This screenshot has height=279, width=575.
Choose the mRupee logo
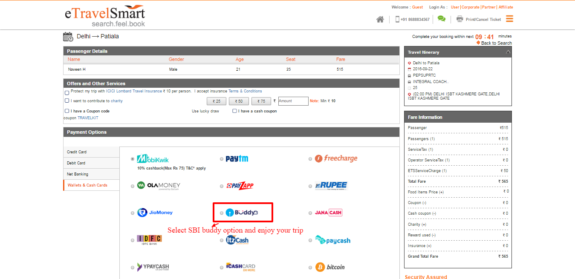click(x=331, y=185)
